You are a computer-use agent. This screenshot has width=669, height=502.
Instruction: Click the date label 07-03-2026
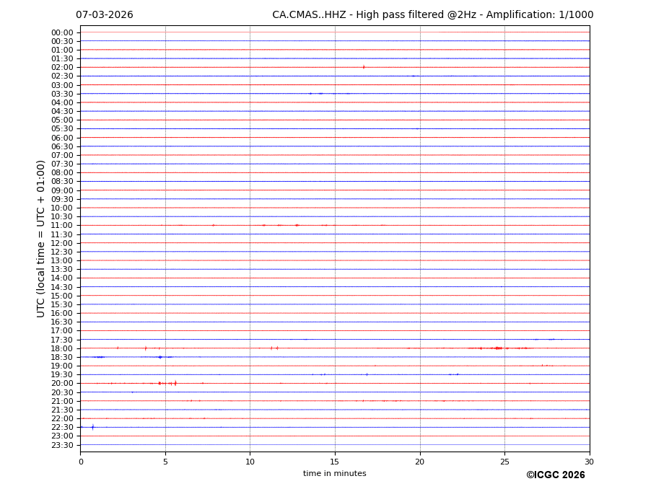point(104,15)
